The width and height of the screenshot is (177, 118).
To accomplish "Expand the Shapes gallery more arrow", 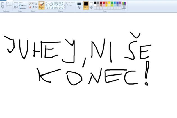I will (65, 8).
